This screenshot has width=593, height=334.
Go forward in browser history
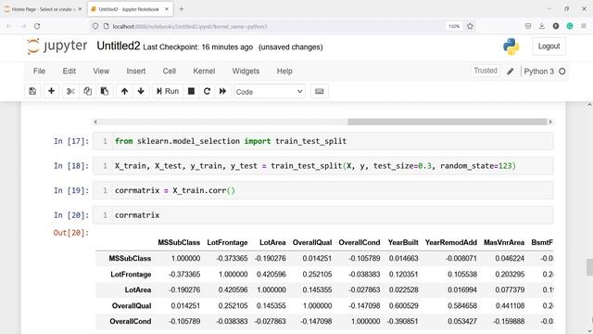click(23, 26)
